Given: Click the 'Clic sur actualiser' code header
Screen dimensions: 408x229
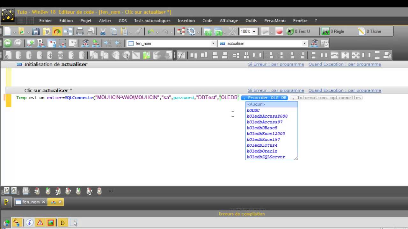Looking at the screenshot, I should (x=48, y=90).
